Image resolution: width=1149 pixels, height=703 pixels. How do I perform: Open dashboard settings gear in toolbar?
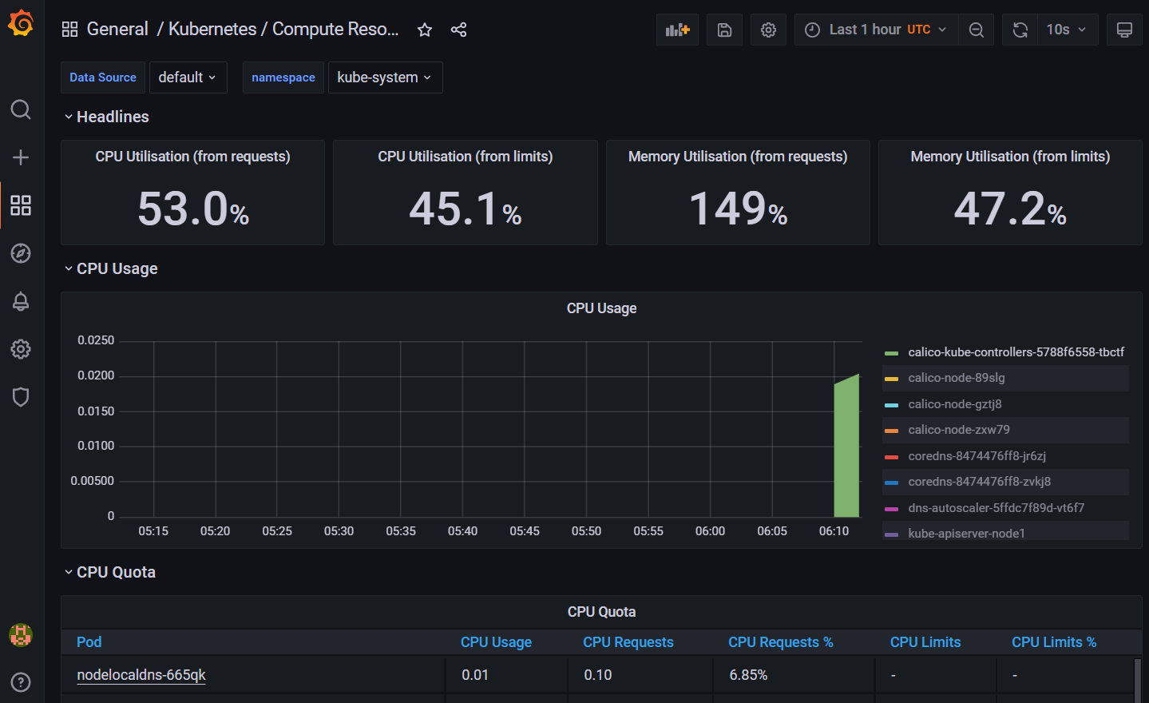pyautogui.click(x=768, y=30)
